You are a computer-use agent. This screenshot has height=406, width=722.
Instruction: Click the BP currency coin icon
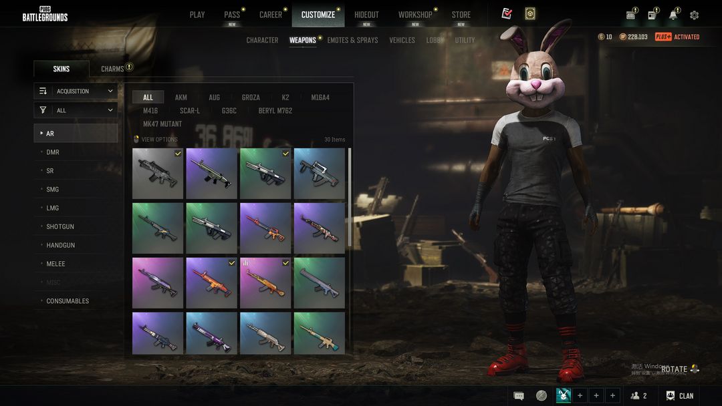pyautogui.click(x=622, y=37)
